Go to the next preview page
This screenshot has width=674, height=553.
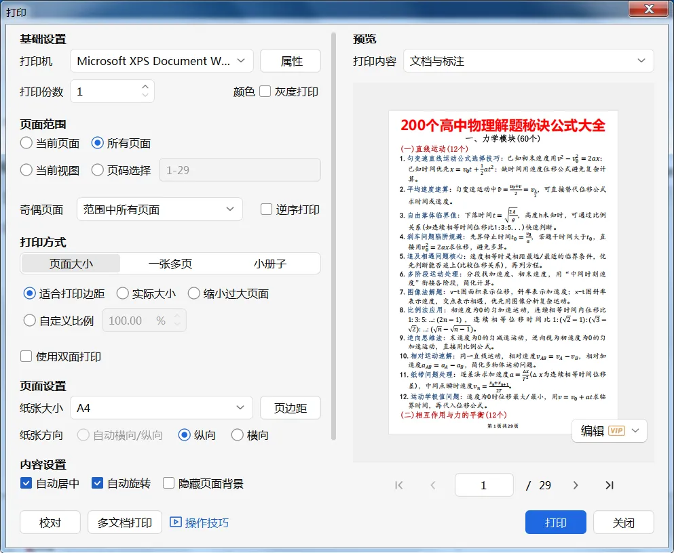(x=576, y=485)
